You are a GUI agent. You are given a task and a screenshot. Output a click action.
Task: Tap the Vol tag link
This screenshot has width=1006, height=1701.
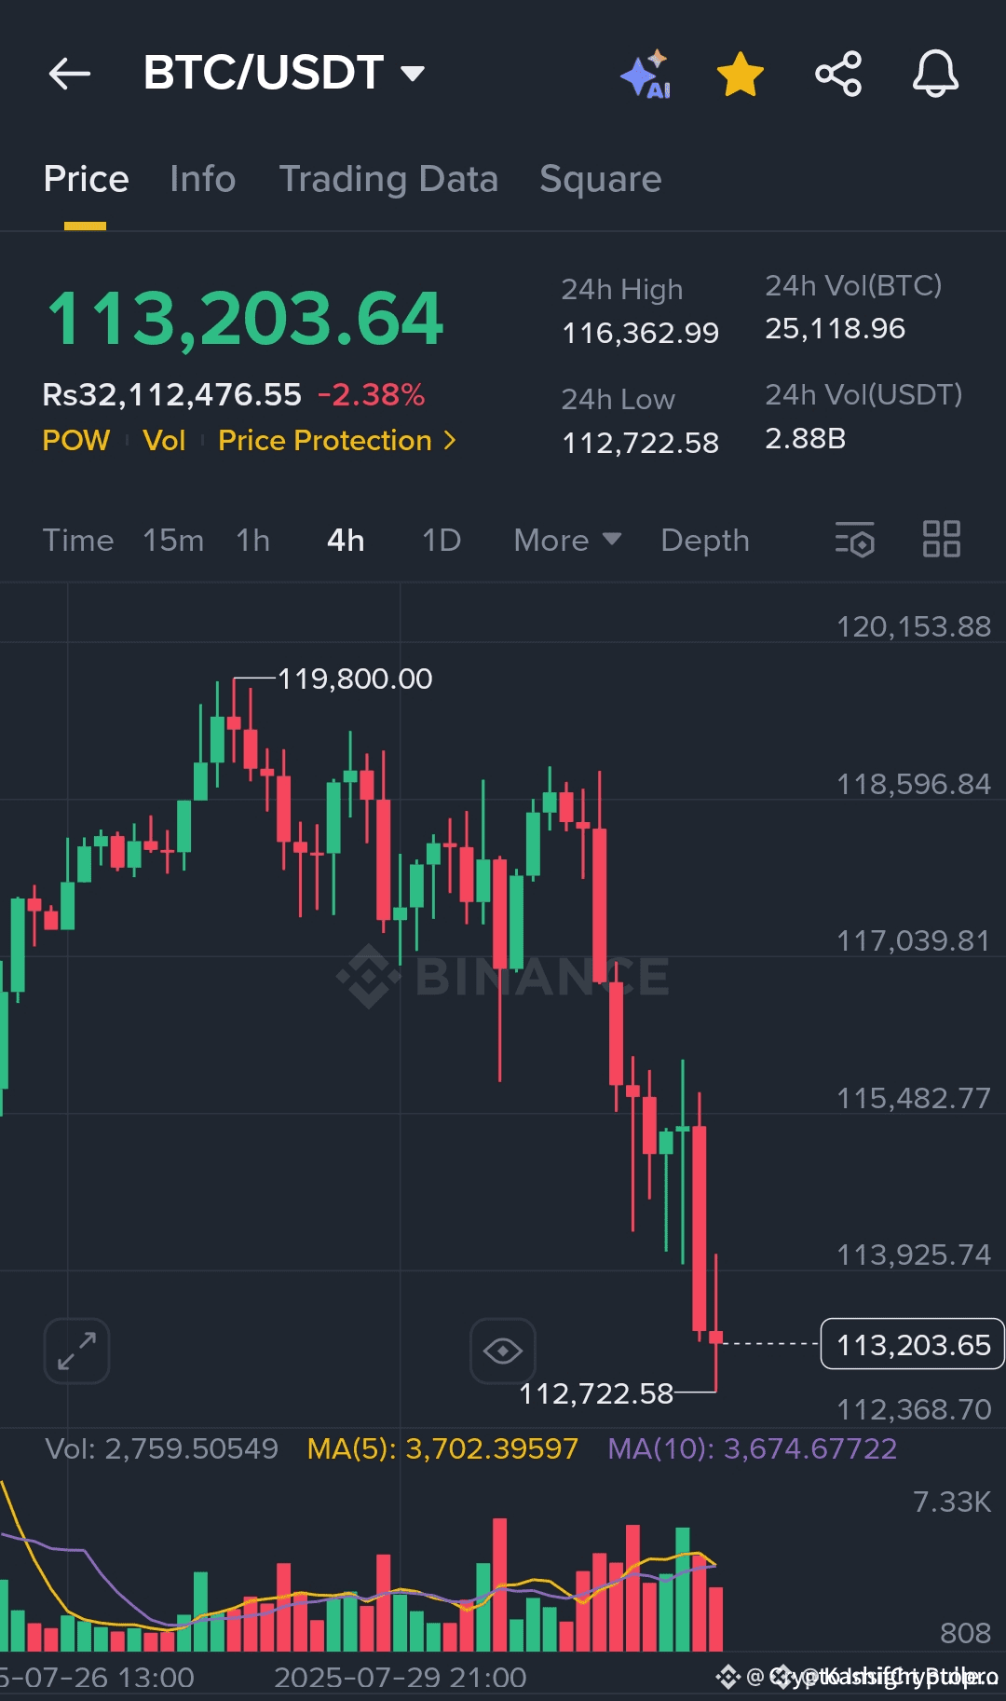(164, 440)
